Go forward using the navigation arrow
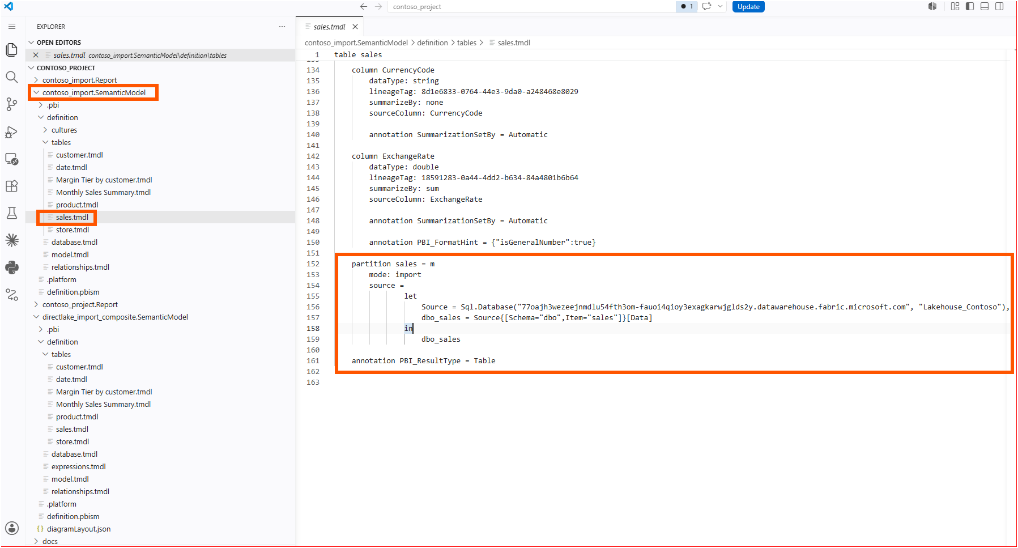 tap(378, 7)
